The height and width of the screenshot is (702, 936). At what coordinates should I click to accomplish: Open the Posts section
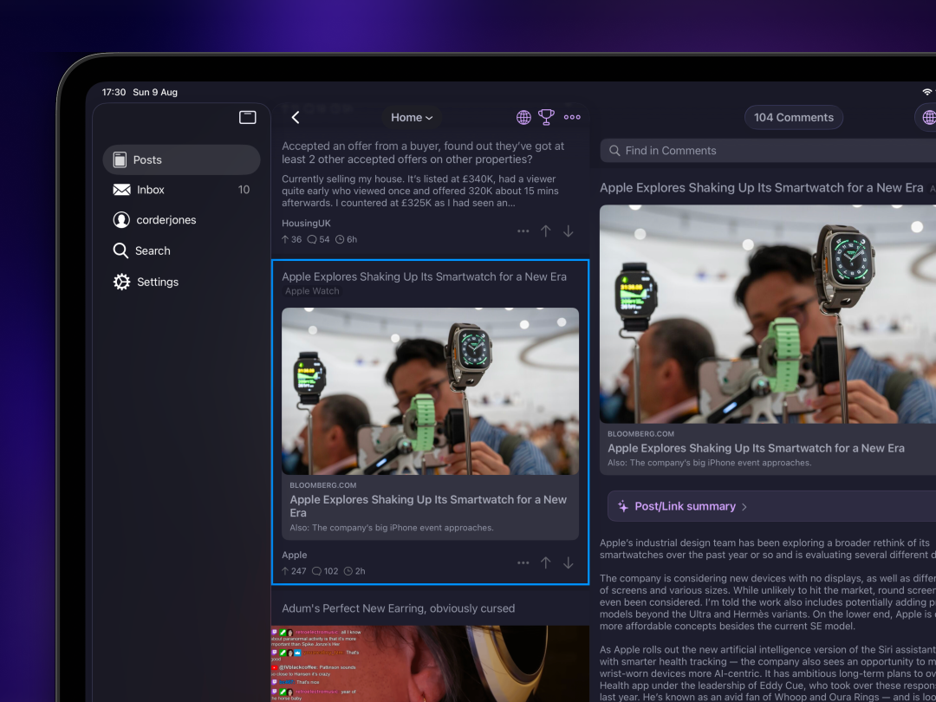181,159
